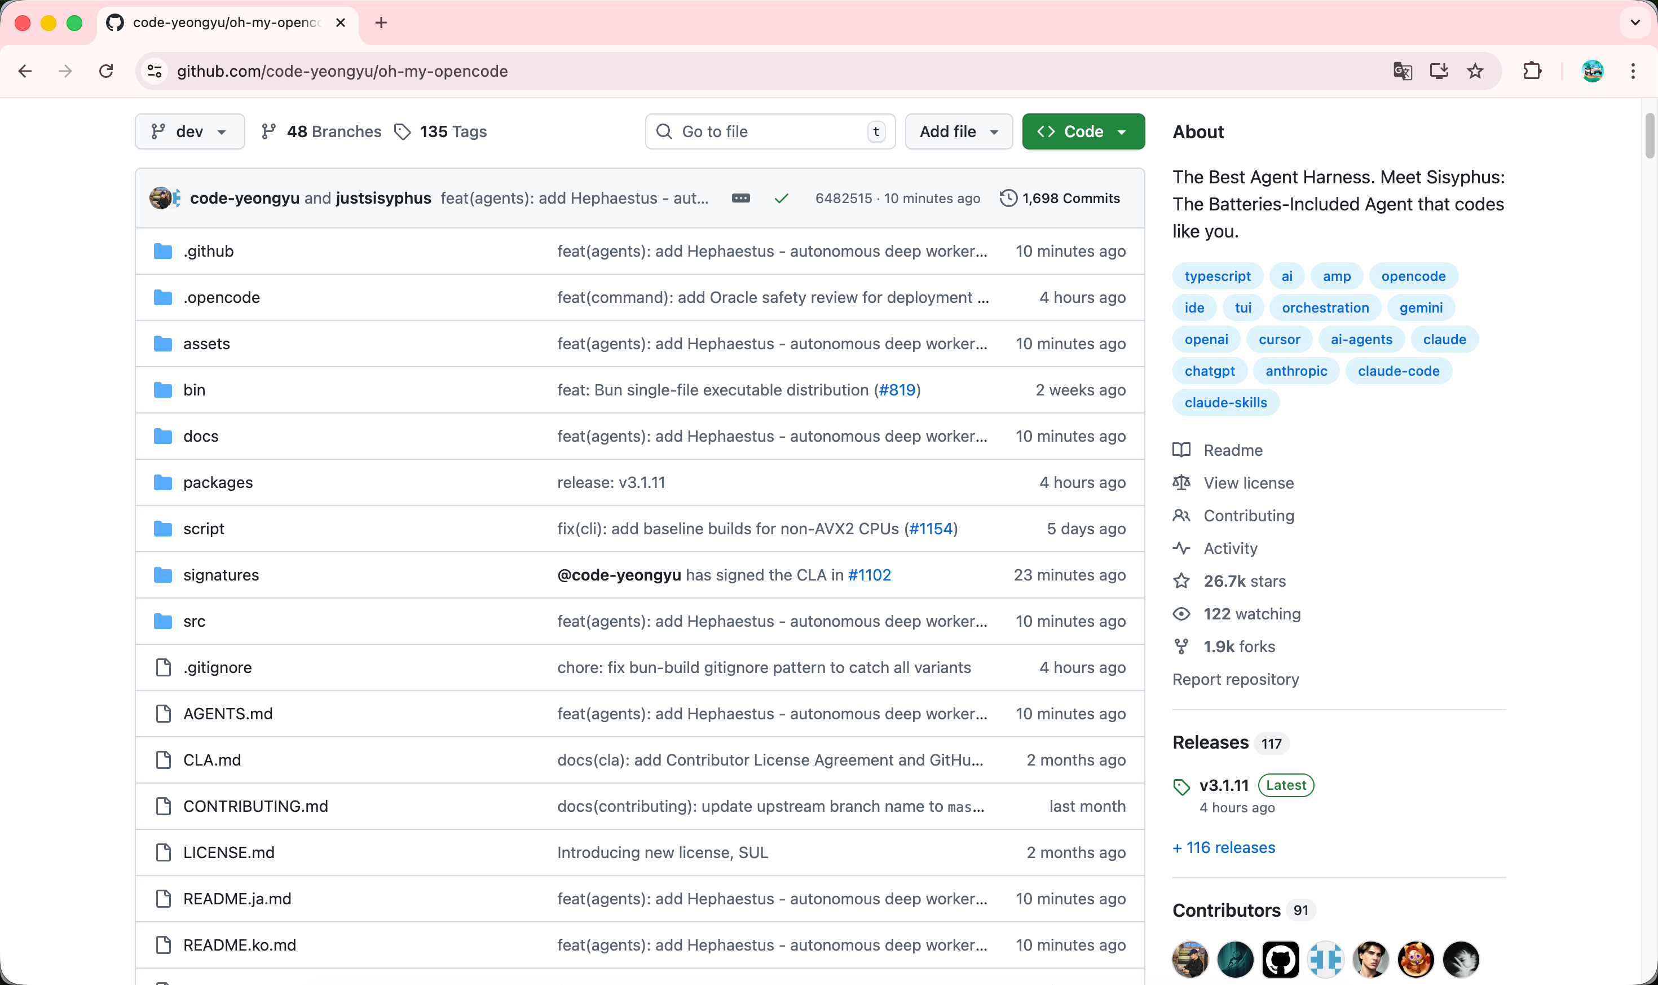The image size is (1658, 985).
Task: Open the dev branch dropdown
Action: [189, 131]
